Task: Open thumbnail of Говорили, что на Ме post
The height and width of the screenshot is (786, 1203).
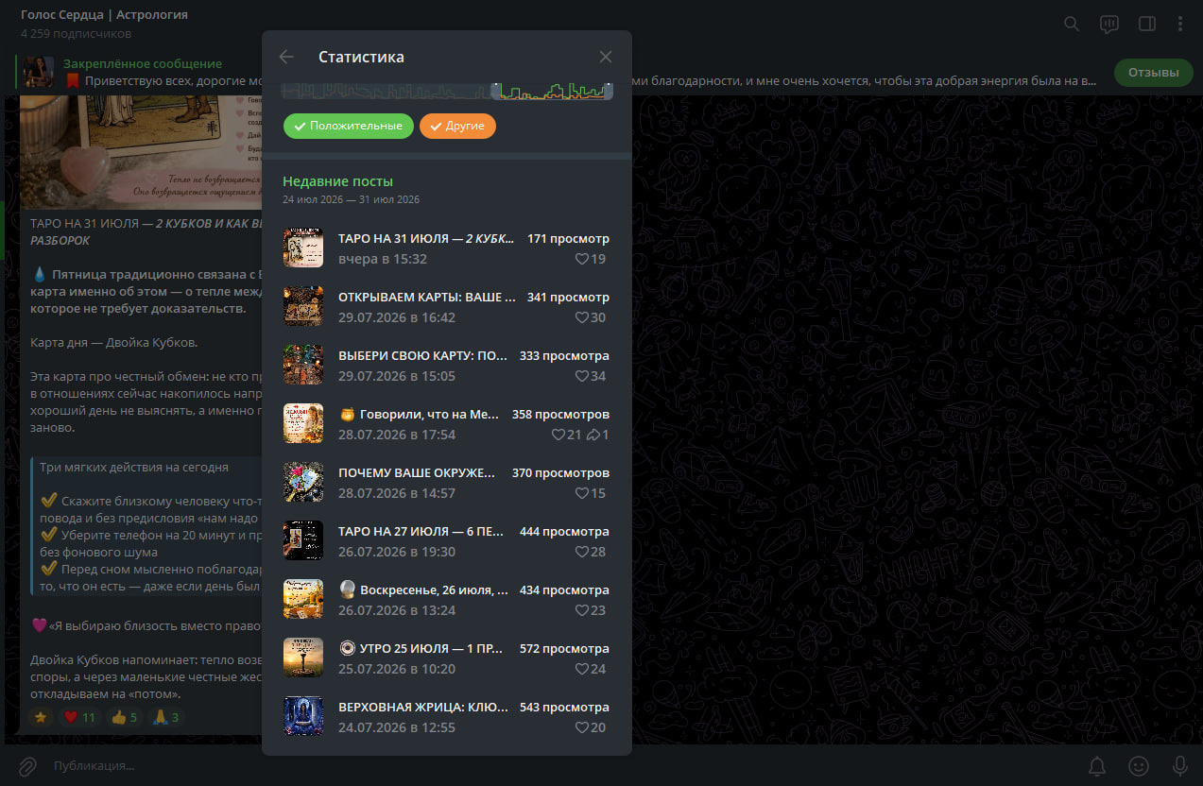Action: 303,424
